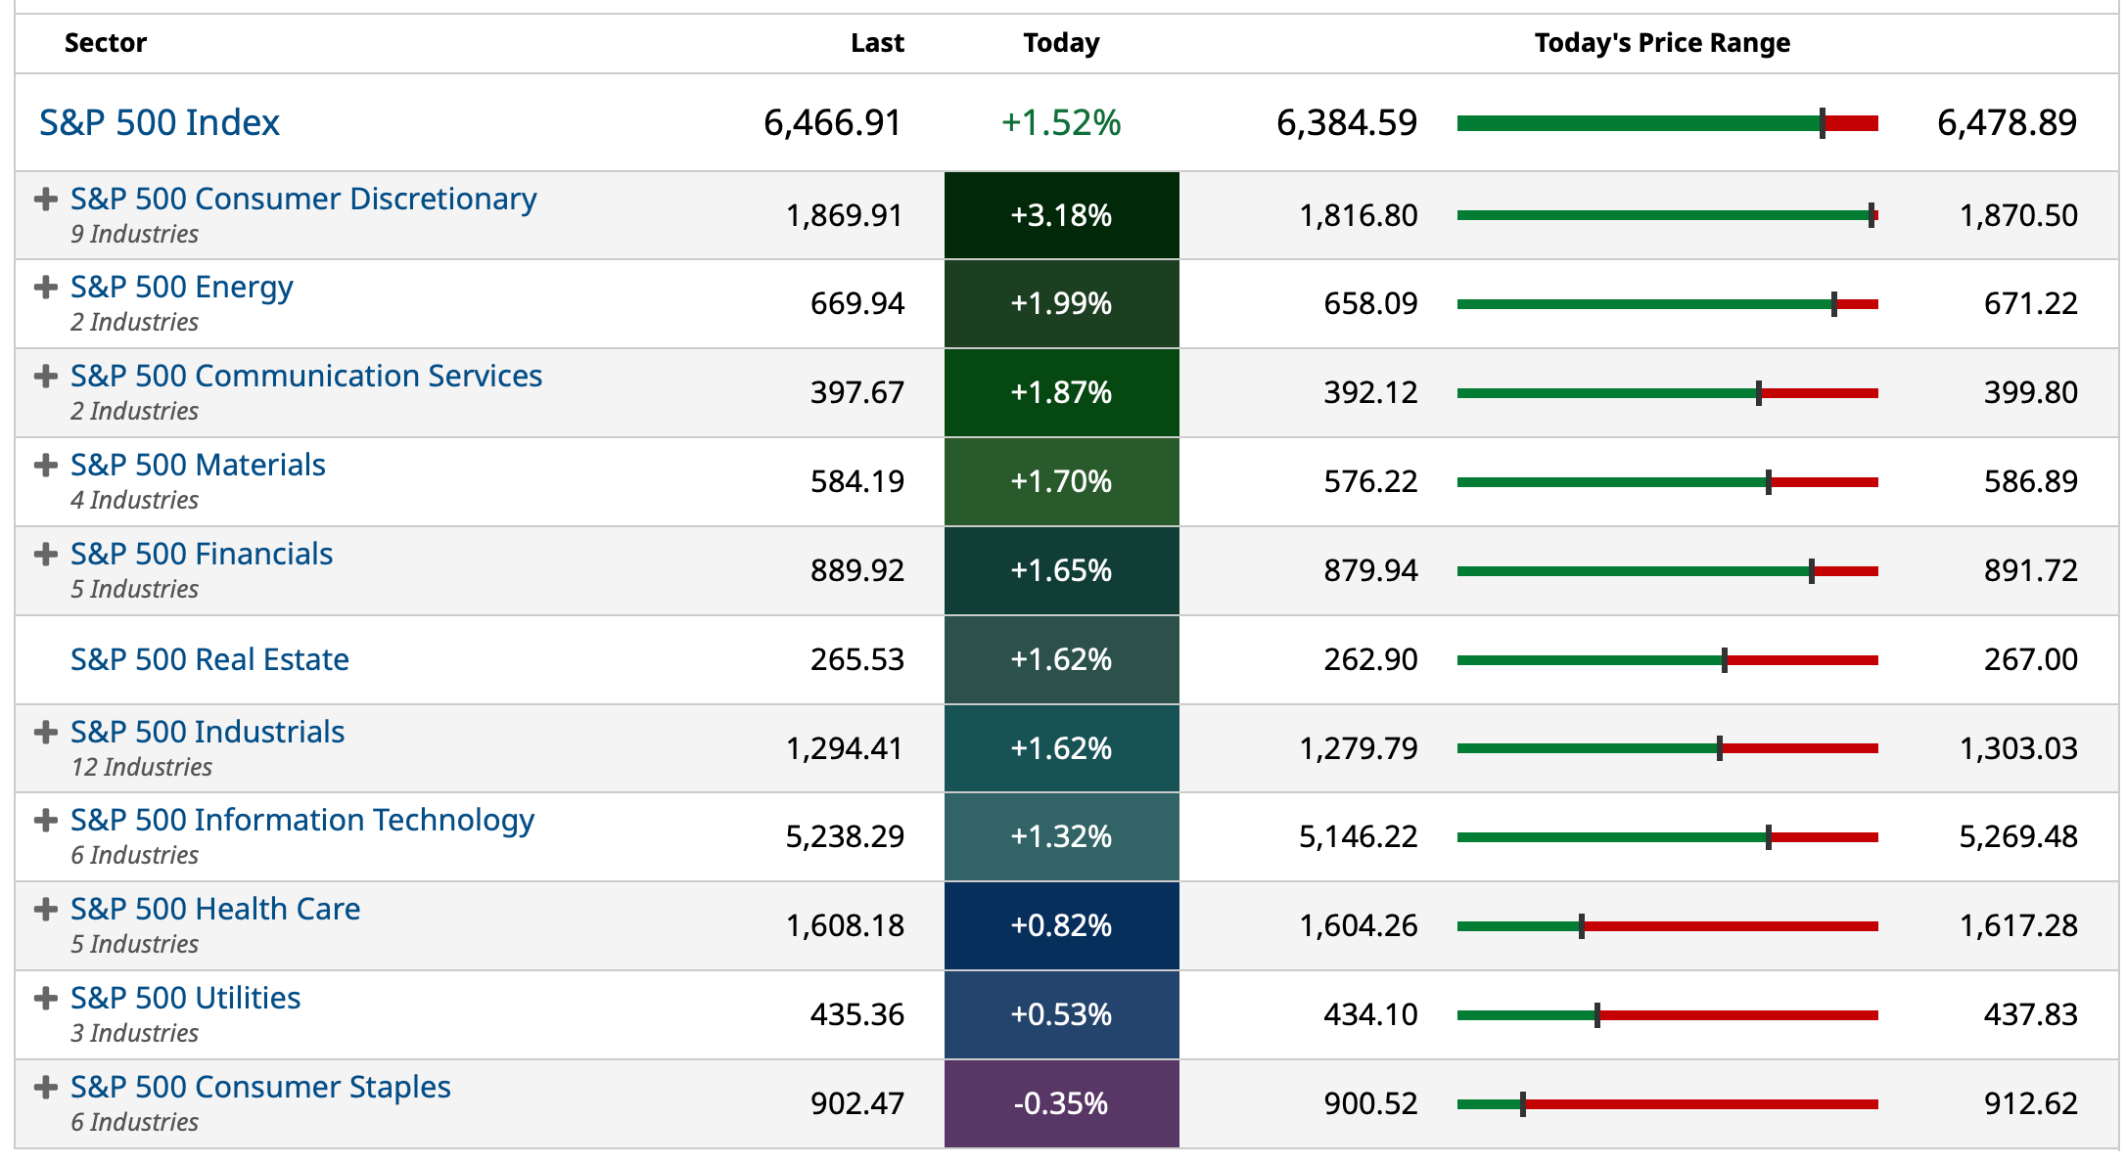2126x1164 pixels.
Task: Sort by the Sector column header
Action: 105,43
